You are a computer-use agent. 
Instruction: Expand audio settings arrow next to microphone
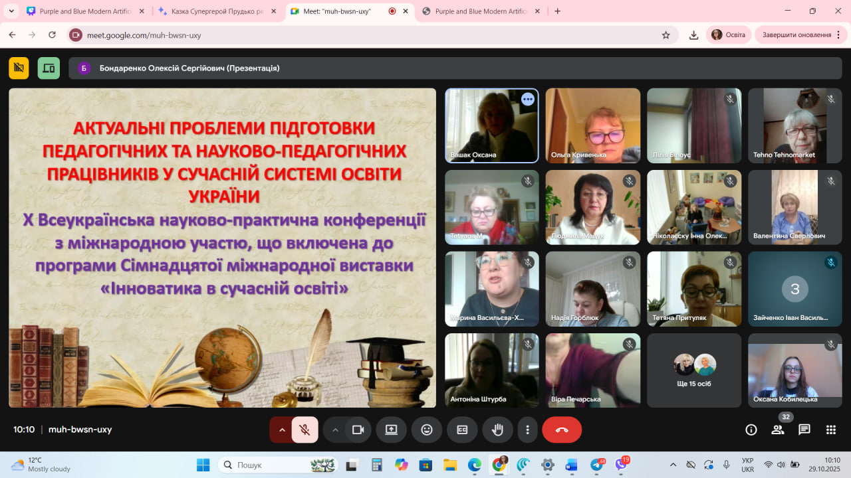coord(281,430)
